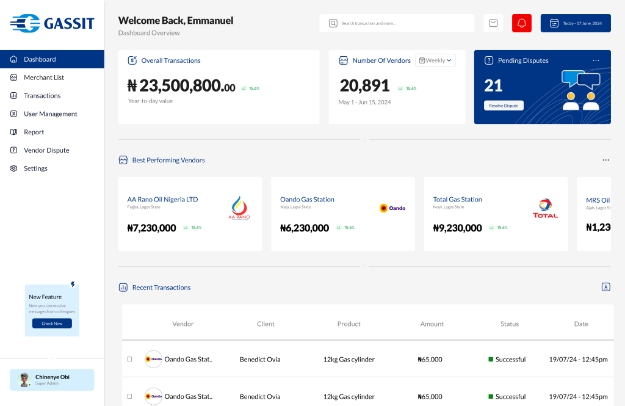The height and width of the screenshot is (406, 625).
Task: Click the download icon beside Recent Transactions
Action: 605,287
